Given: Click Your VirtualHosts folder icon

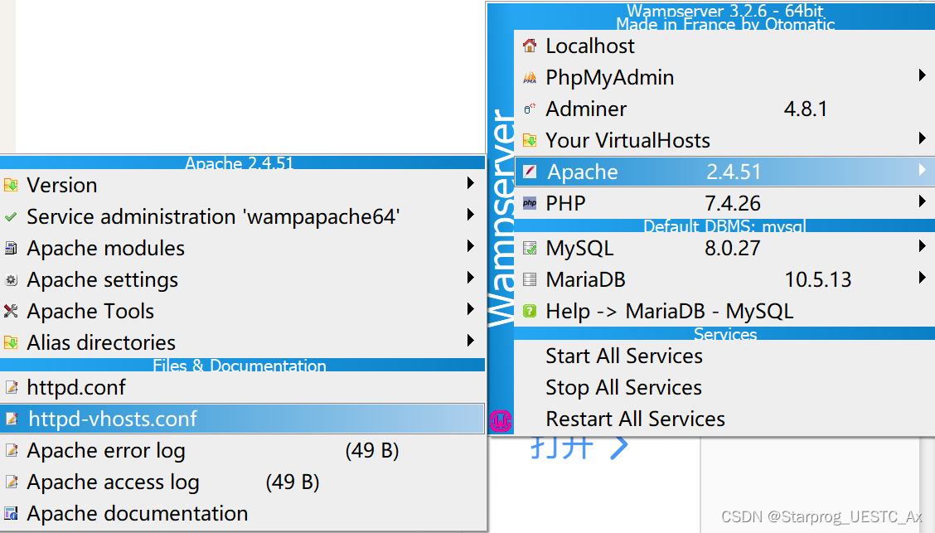Looking at the screenshot, I should click(x=530, y=140).
